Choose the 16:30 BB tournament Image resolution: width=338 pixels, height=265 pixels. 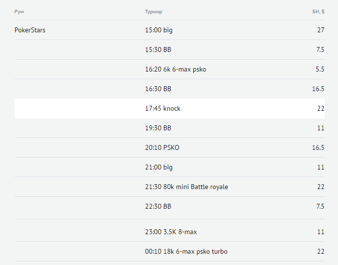tap(158, 89)
